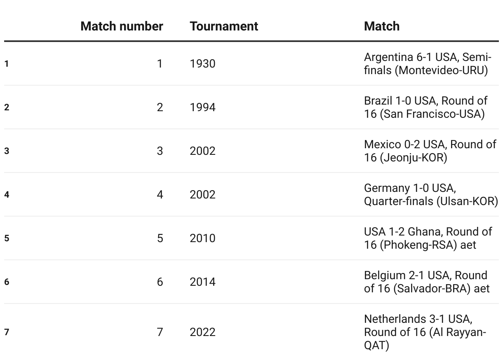This screenshot has height=364, width=503.
Task: Click the Netherlands 3-1 USA match cell
Action: click(425, 332)
